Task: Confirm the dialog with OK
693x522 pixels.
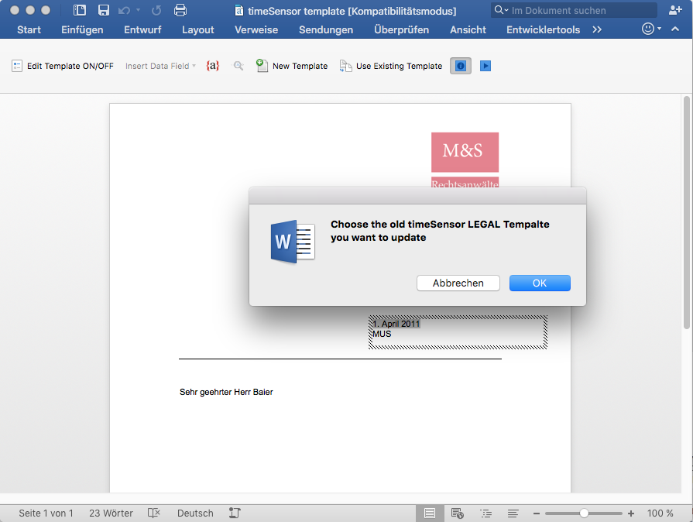Action: point(540,283)
